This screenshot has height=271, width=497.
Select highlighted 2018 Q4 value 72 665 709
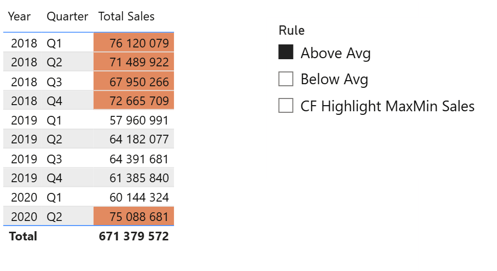(134, 101)
